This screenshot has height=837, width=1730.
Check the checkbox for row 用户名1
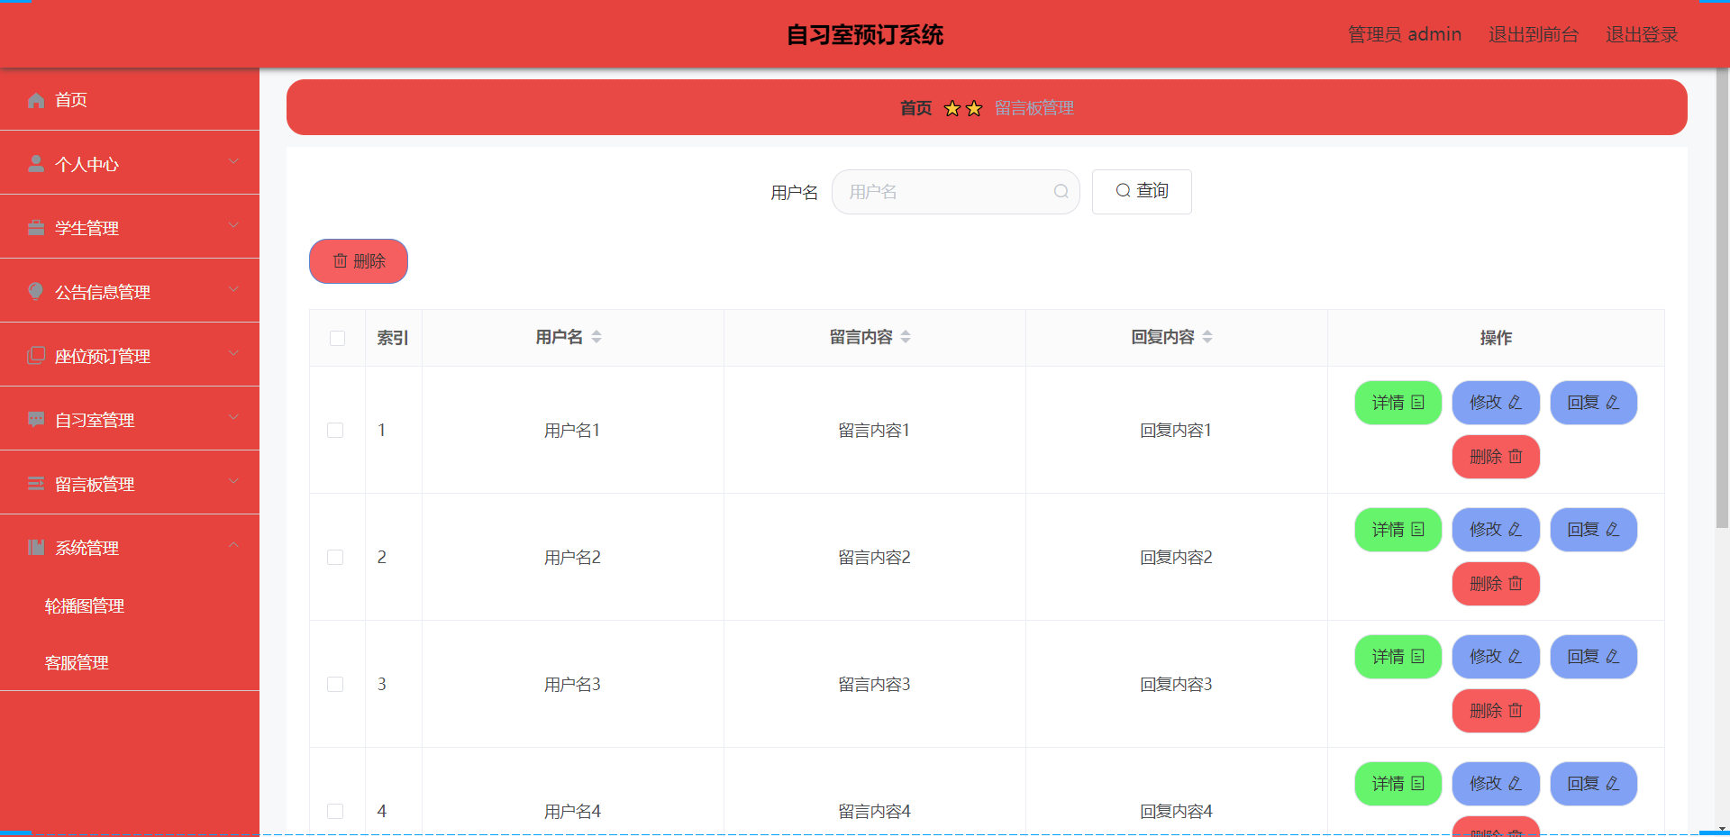[x=336, y=430]
